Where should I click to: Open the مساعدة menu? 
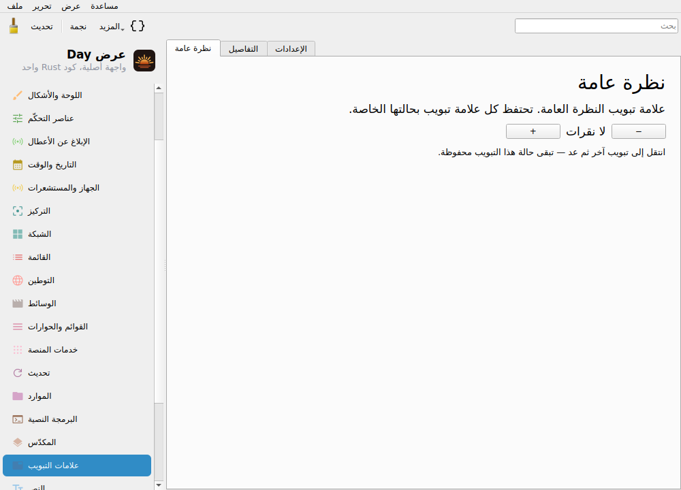tap(104, 6)
